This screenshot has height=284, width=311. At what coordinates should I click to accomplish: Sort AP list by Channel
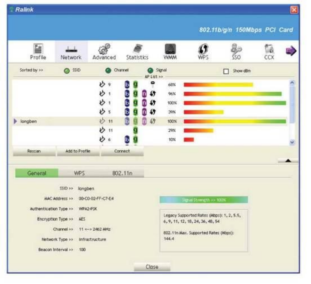108,70
